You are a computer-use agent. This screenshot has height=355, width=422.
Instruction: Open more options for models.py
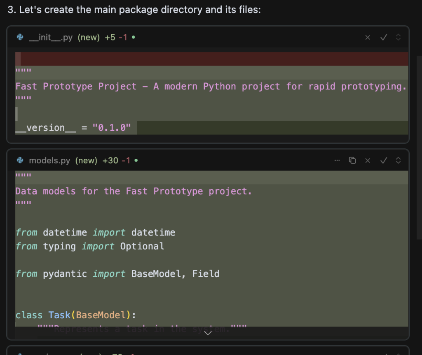click(337, 160)
